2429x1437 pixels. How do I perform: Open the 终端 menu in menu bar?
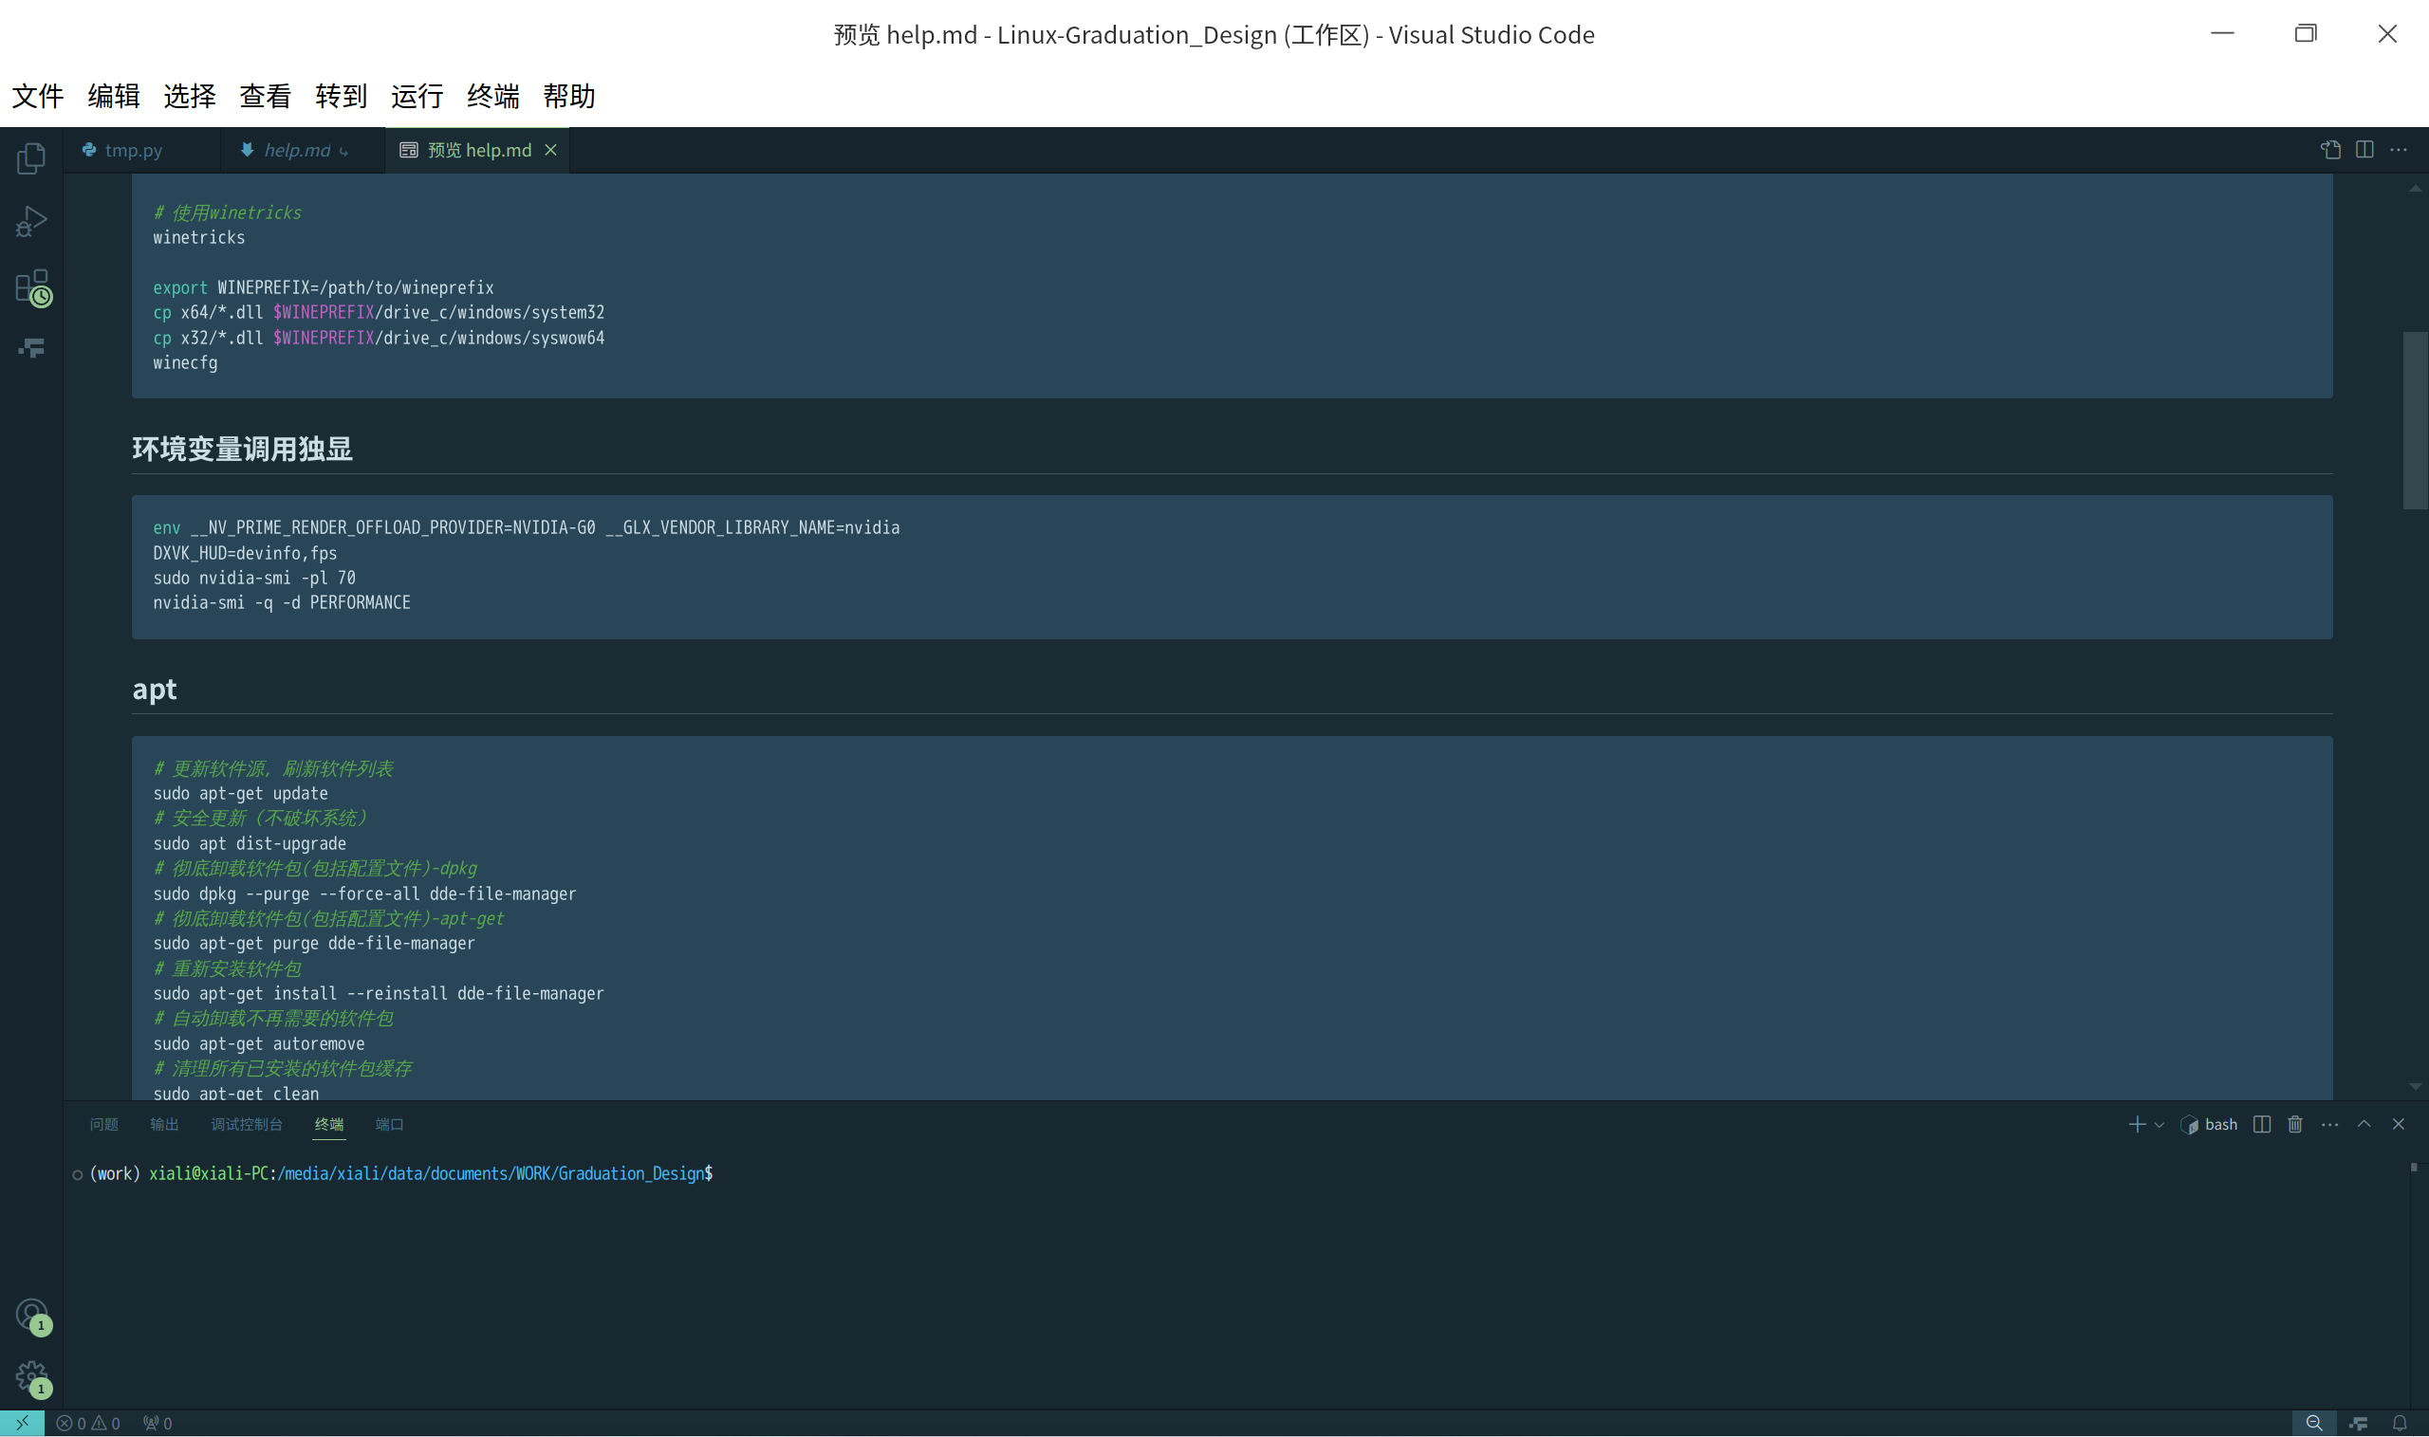493,96
